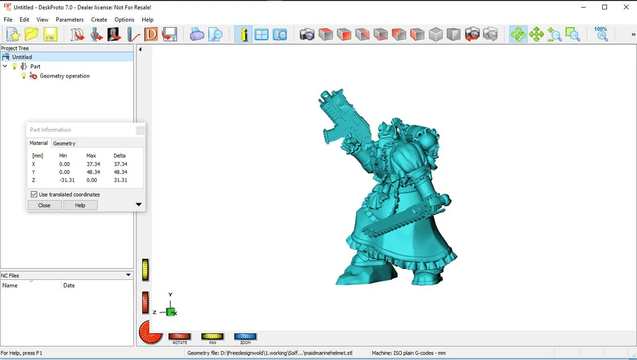Collapse the side panel with the left arrow
The image size is (637, 360).
click(140, 49)
